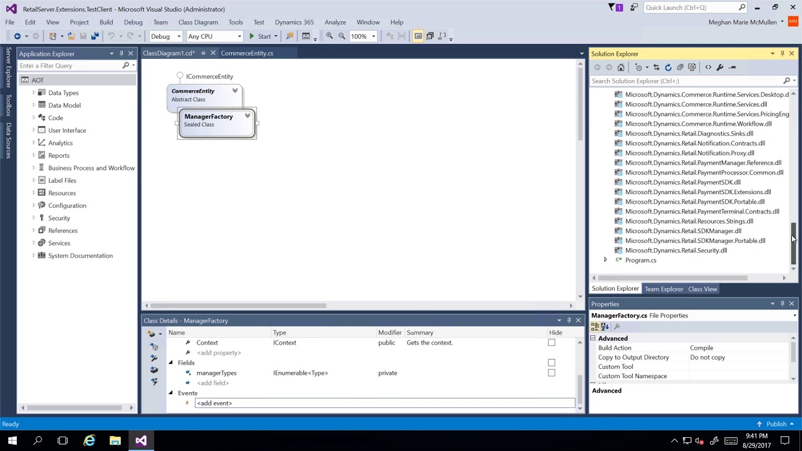802x451 pixels.
Task: Open the Dynamics 365 menu
Action: pyautogui.click(x=294, y=22)
